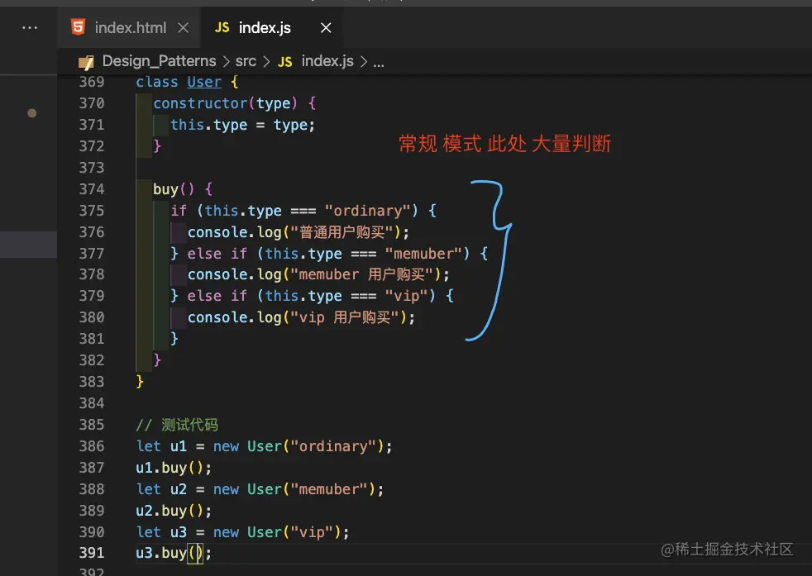
Task: Open index.js breadcrumb segment
Action: tap(327, 61)
